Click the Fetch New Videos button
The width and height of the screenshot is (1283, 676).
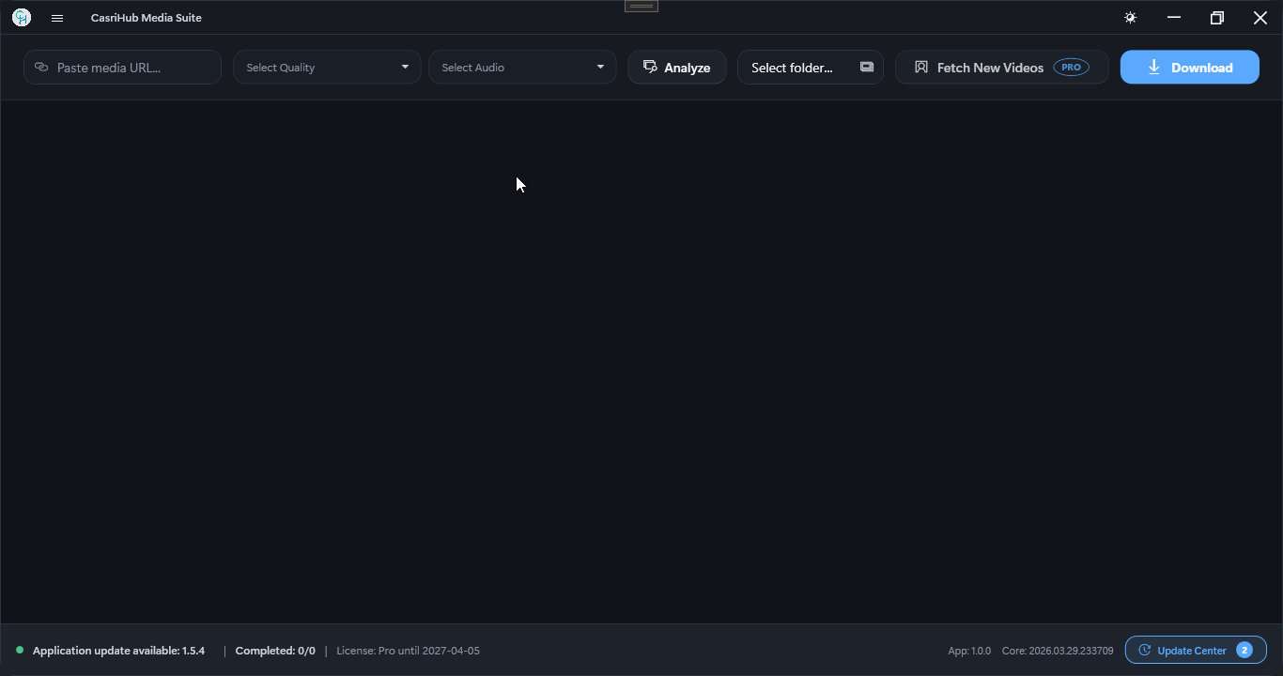coord(1002,68)
